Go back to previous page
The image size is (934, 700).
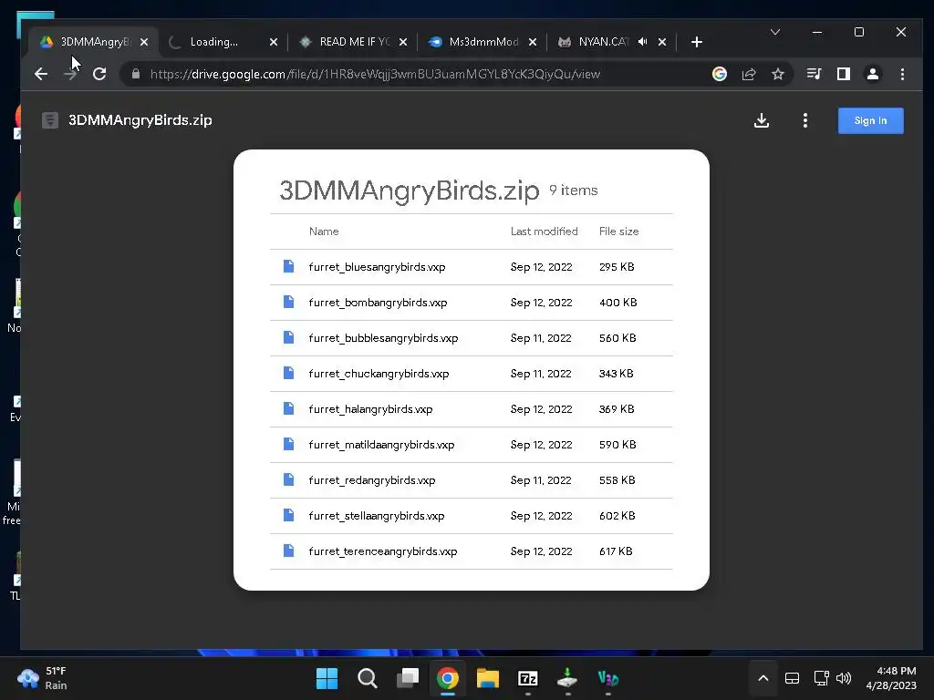click(40, 74)
